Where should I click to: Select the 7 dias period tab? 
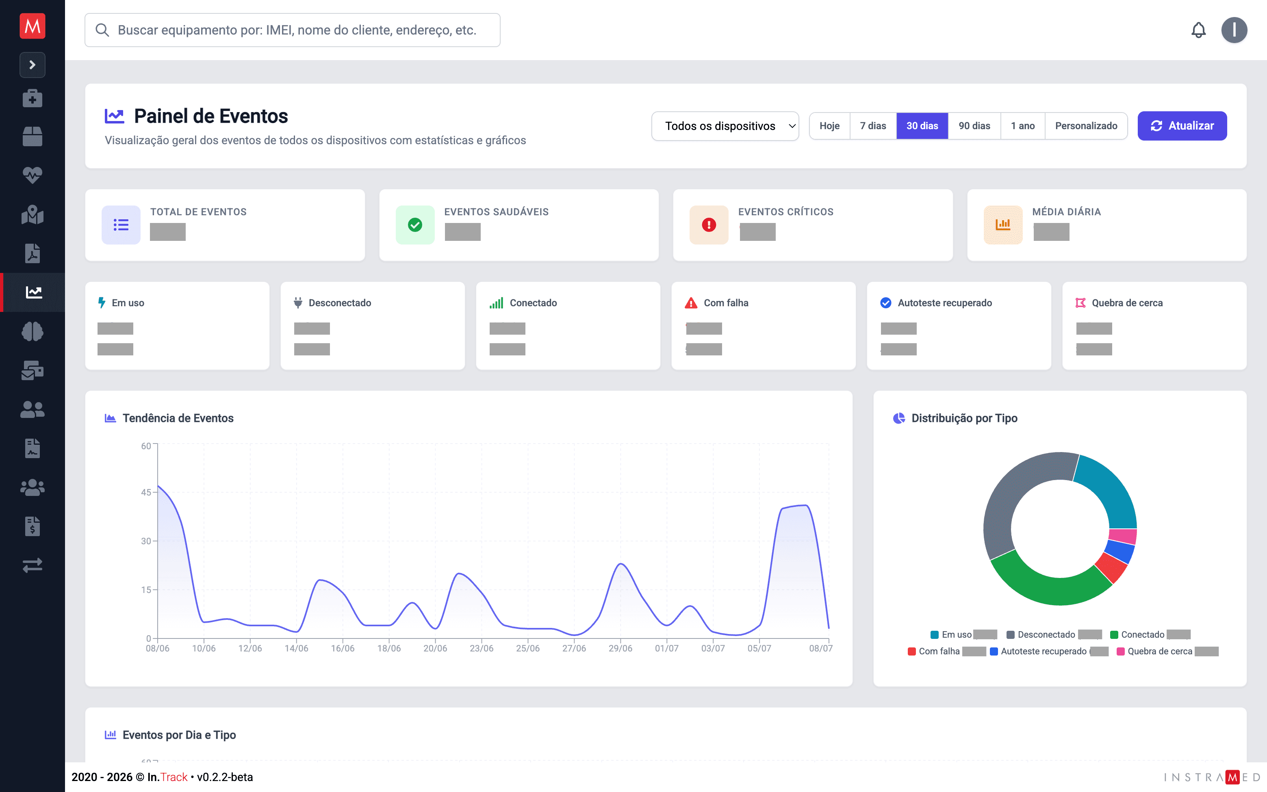(x=872, y=126)
